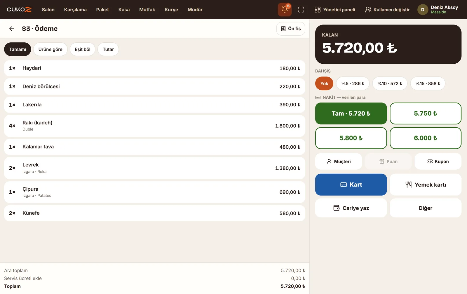This screenshot has width=467, height=294.
Task: Select 6.000 ₺ cash given
Action: pyautogui.click(x=426, y=138)
